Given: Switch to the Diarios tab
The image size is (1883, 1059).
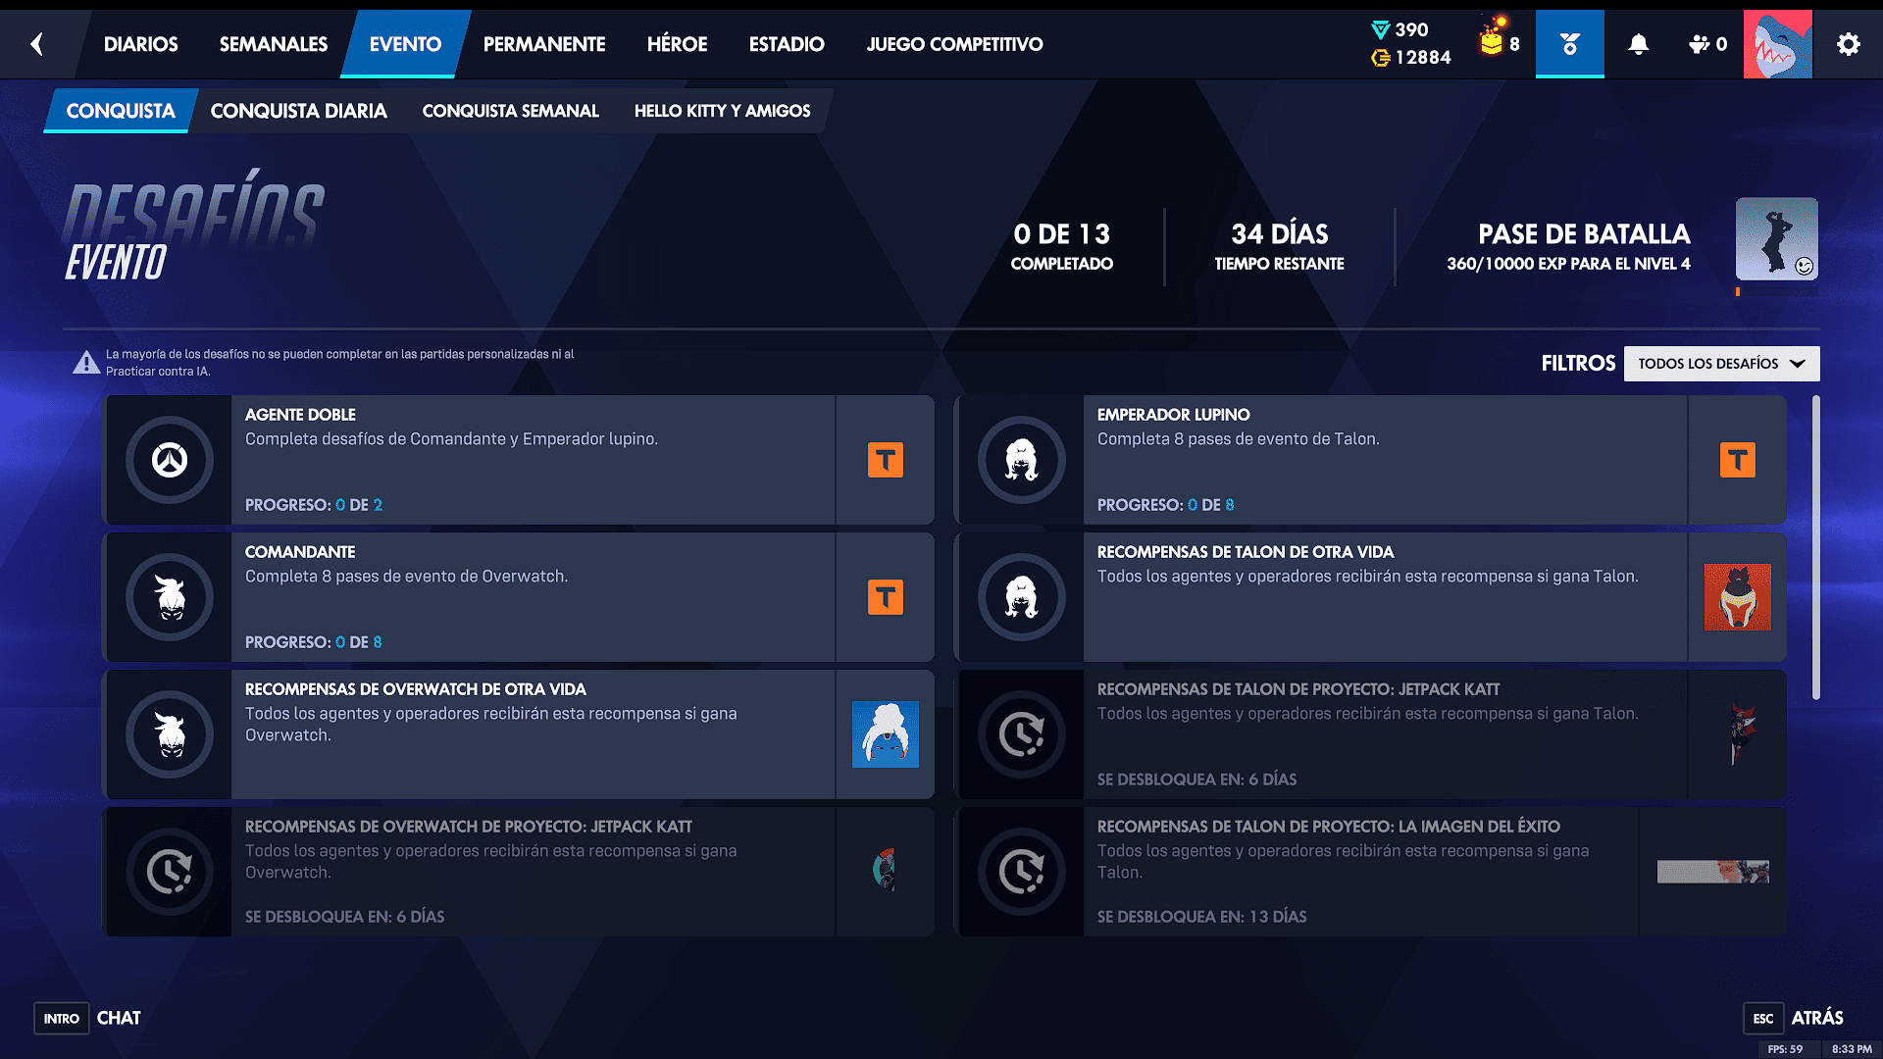Looking at the screenshot, I should 140,44.
